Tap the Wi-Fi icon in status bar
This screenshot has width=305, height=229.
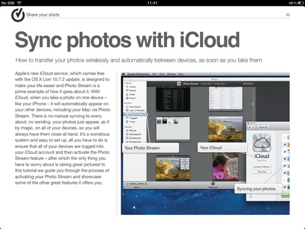[19, 3]
